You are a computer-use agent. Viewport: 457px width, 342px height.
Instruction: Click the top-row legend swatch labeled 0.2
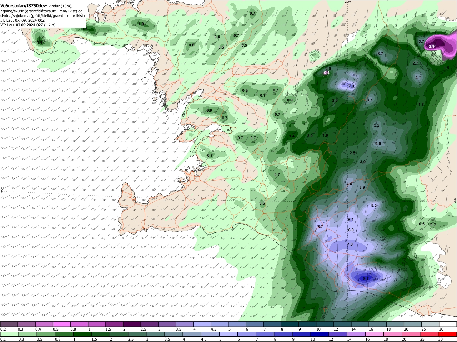pyautogui.click(x=9, y=324)
